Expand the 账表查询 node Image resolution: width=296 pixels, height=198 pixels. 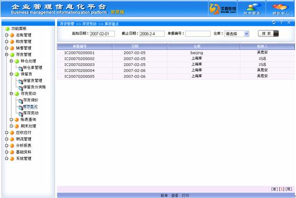click(x=11, y=120)
